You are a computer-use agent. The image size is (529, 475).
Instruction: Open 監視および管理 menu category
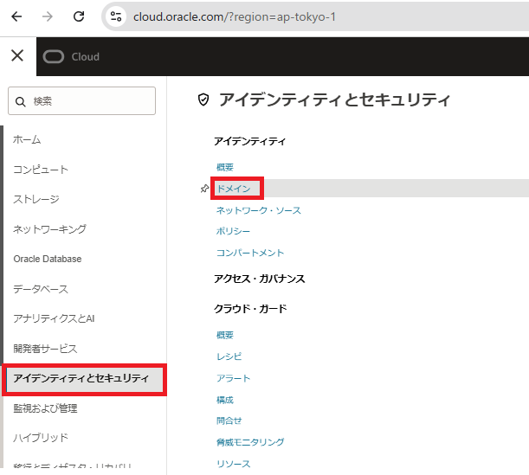tap(45, 408)
